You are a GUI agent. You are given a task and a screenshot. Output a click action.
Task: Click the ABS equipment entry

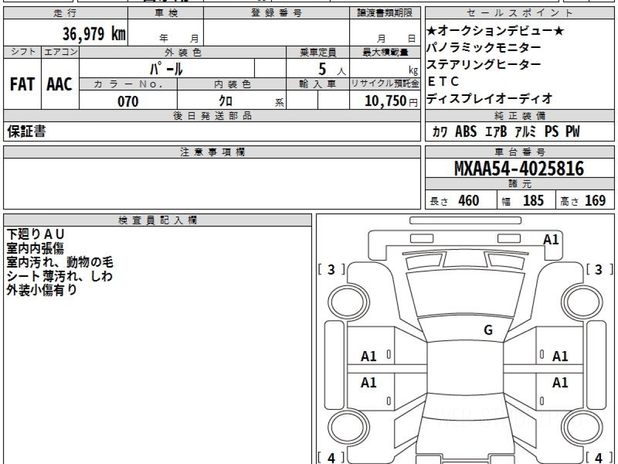tap(466, 131)
